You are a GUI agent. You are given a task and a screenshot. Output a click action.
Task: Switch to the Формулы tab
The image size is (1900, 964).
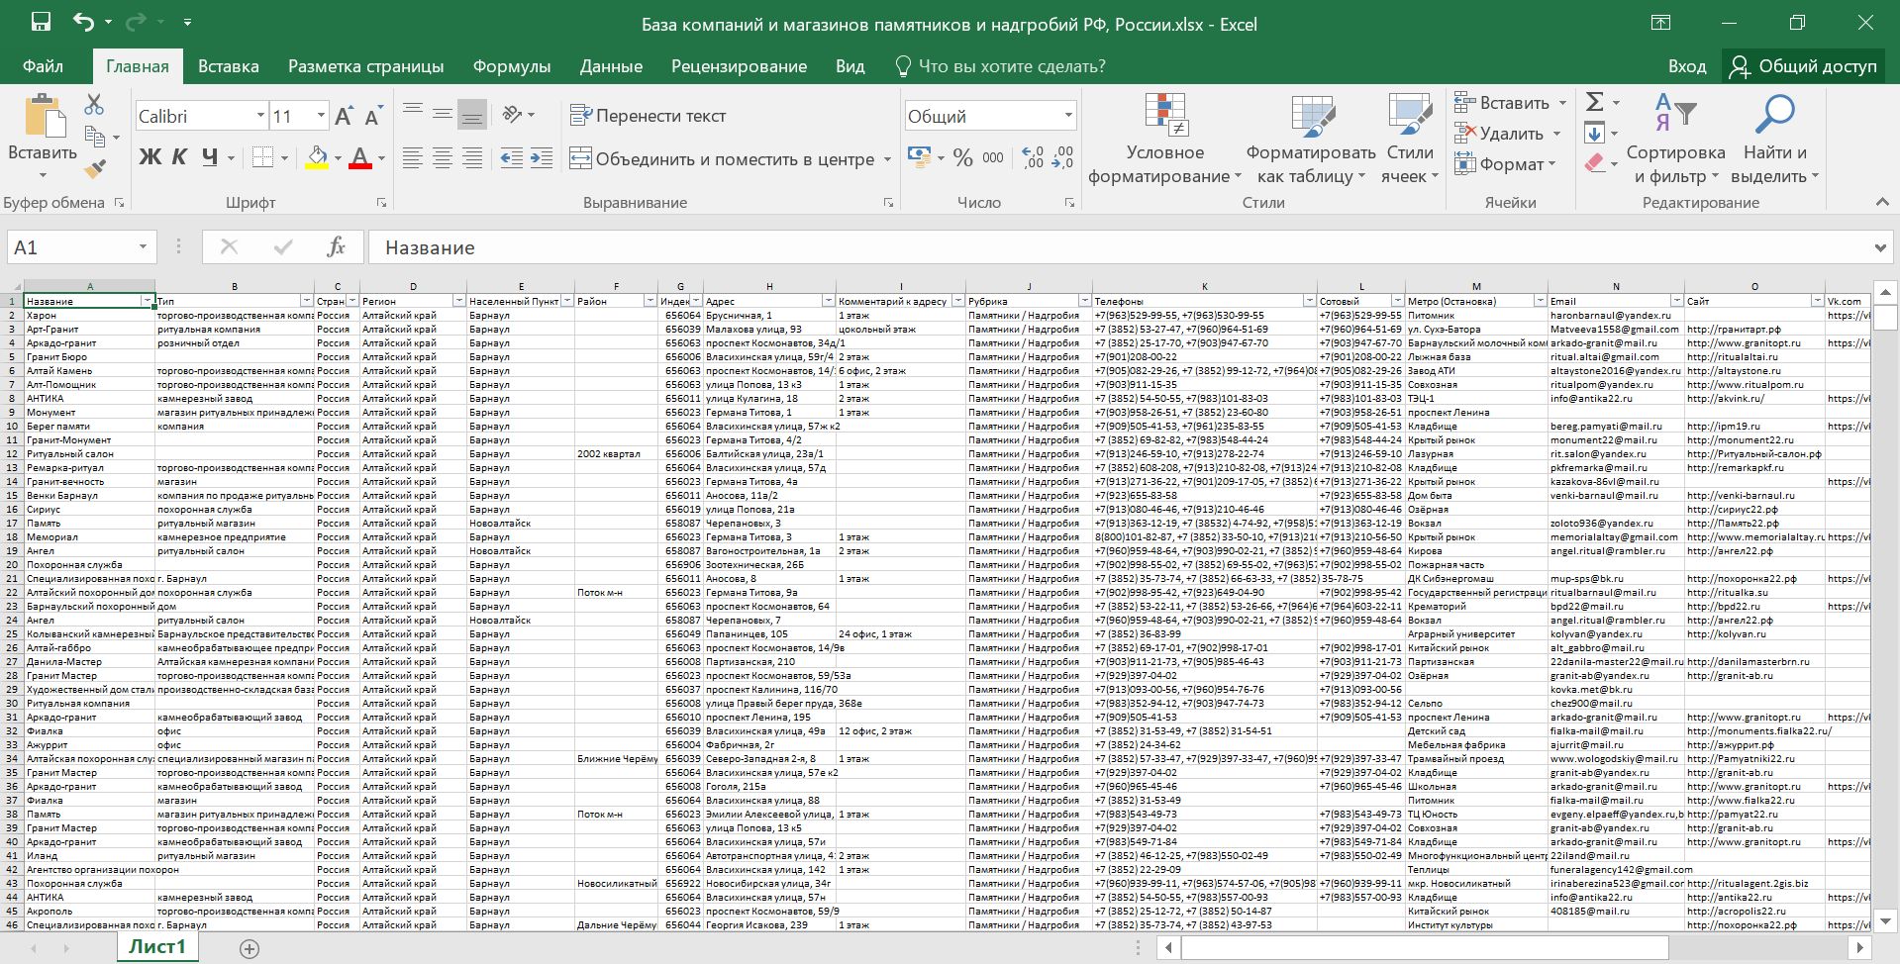pyautogui.click(x=511, y=66)
